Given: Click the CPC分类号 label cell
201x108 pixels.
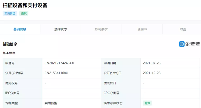Looking at the screenshot, I should coord(121,93).
